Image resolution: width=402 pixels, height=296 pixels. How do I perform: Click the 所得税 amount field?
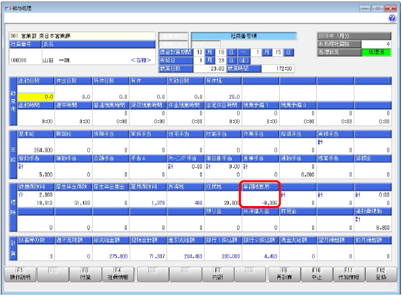pos(185,199)
